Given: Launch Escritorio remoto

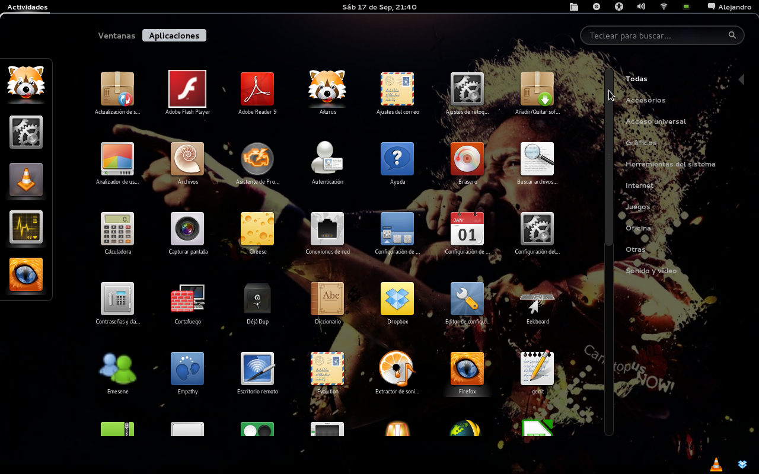Looking at the screenshot, I should 257,369.
